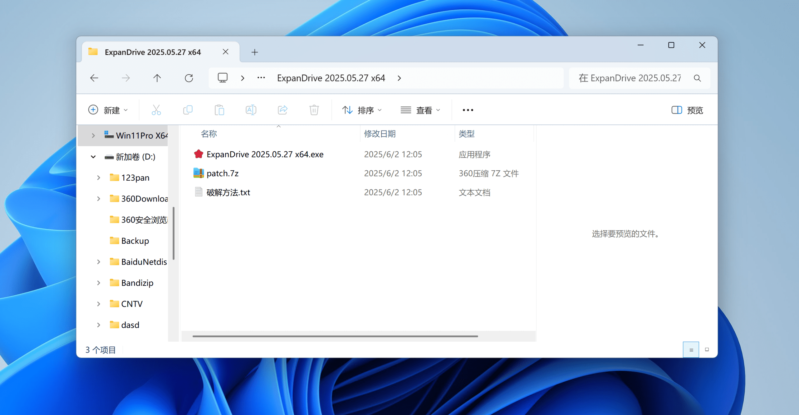Open the see more options ellipsis menu
The image size is (799, 415).
click(x=468, y=110)
